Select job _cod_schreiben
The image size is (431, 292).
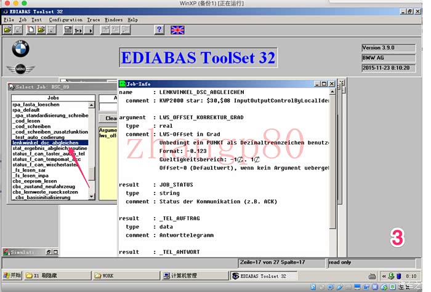(31, 127)
